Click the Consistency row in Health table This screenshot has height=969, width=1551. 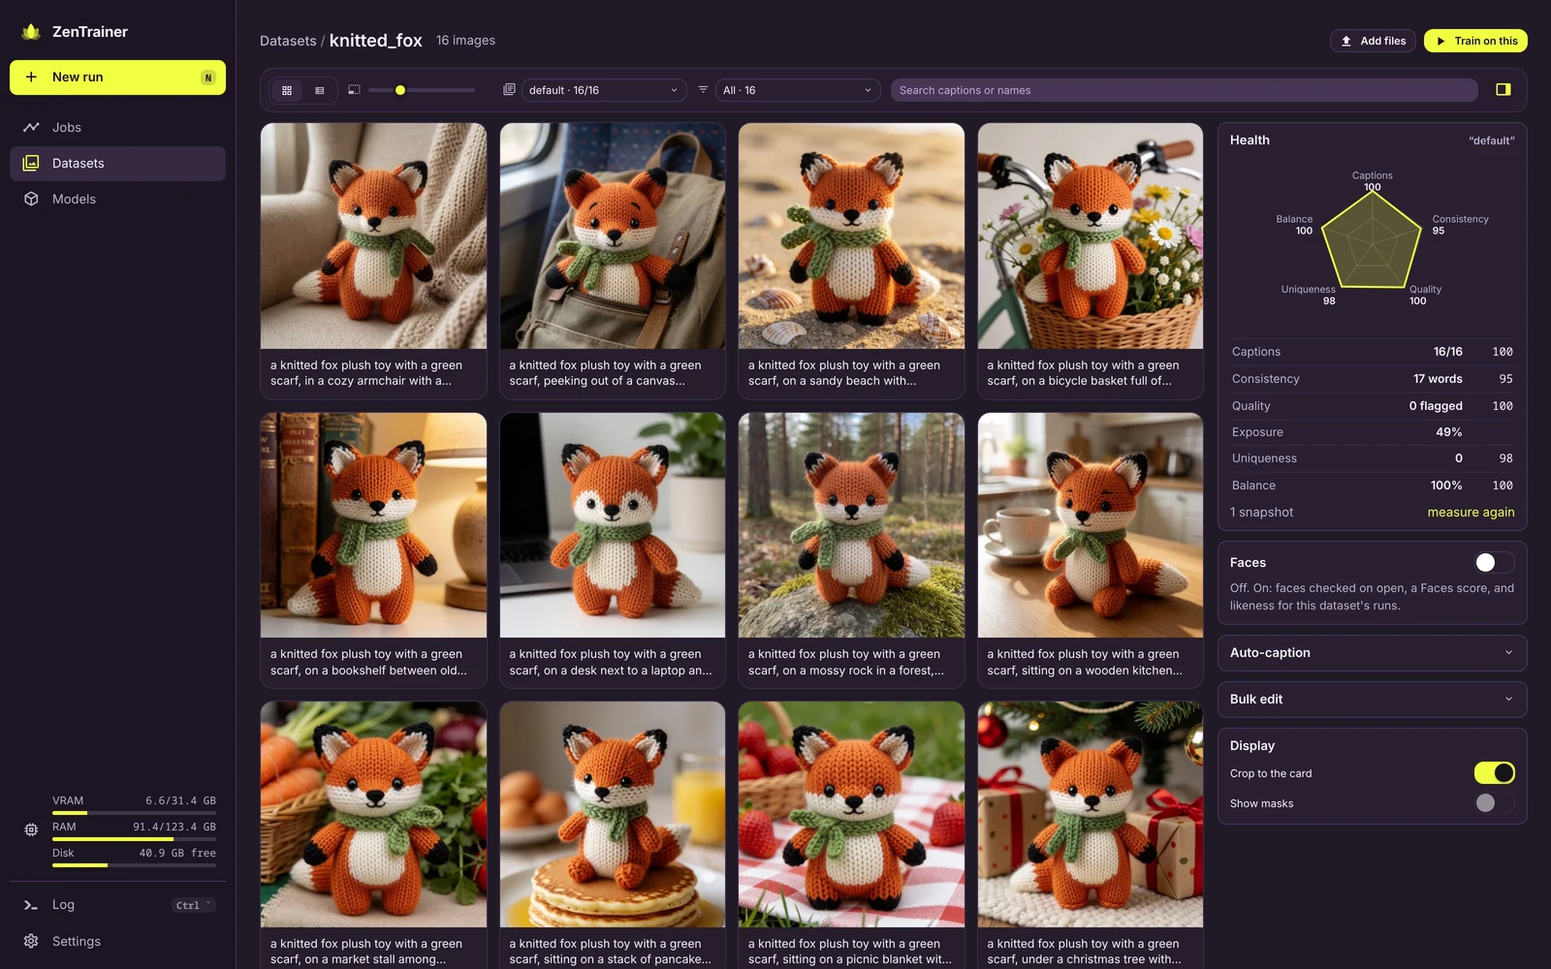click(x=1372, y=379)
